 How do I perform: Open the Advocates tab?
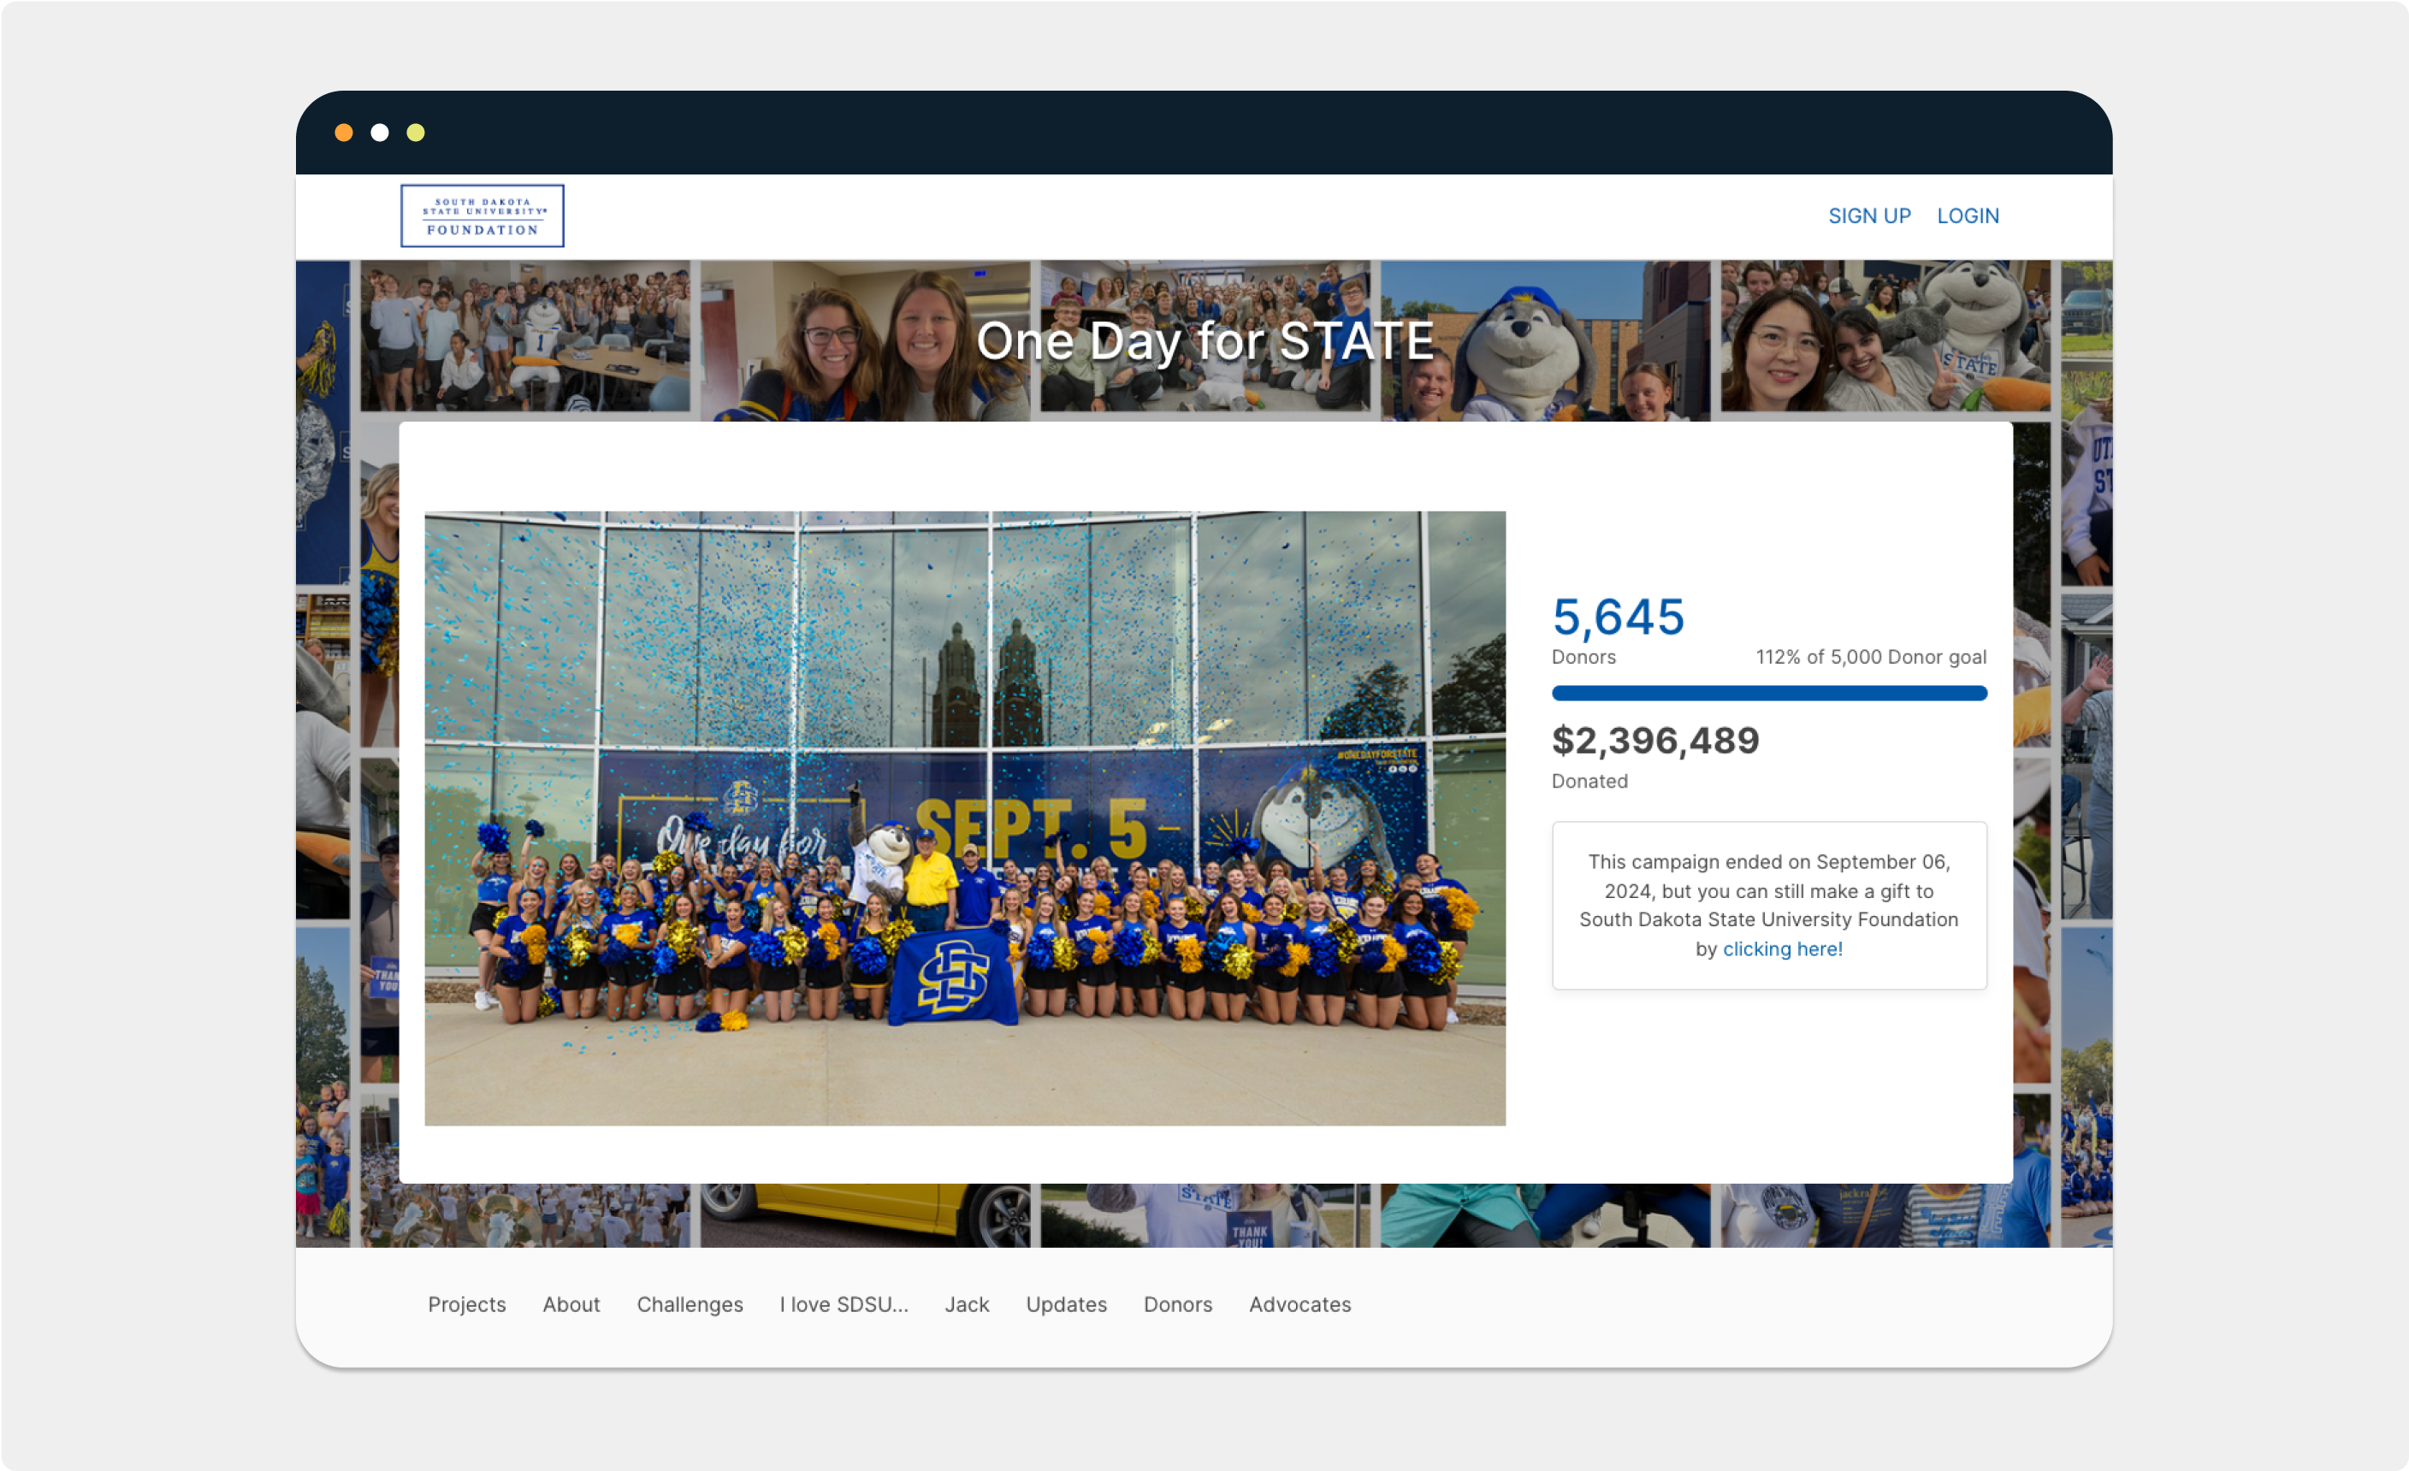tap(1299, 1304)
